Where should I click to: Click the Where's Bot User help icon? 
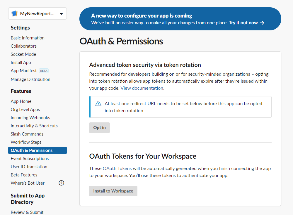pos(61,183)
